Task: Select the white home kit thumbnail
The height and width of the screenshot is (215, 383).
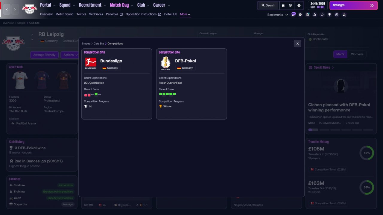Action: point(20,80)
